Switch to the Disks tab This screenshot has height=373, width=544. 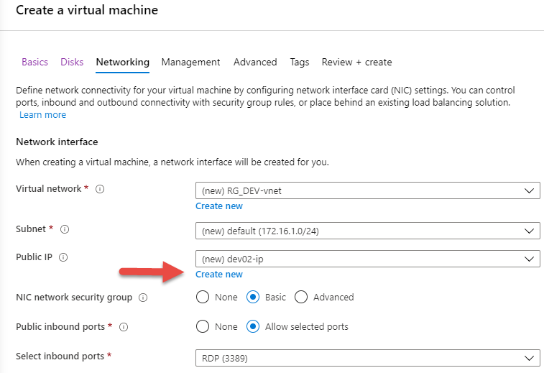coord(72,62)
